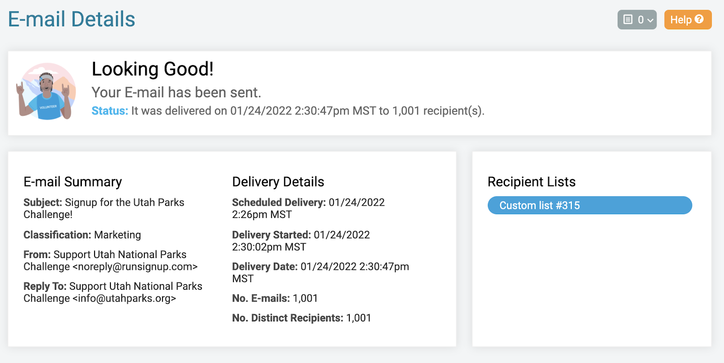Screen dimensions: 724x363
Task: Click the info@utahparks.org reply-to address
Action: [x=124, y=298]
